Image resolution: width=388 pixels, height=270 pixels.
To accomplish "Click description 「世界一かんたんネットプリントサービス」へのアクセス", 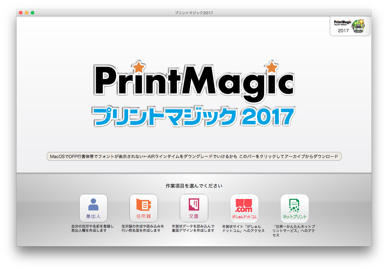I will coord(294,231).
